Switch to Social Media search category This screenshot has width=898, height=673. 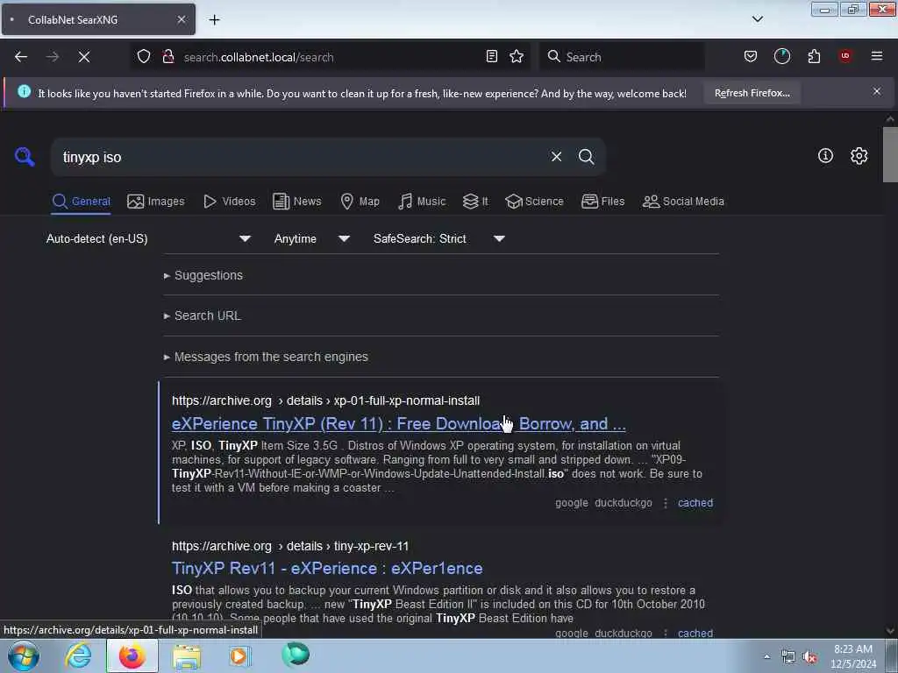click(683, 202)
